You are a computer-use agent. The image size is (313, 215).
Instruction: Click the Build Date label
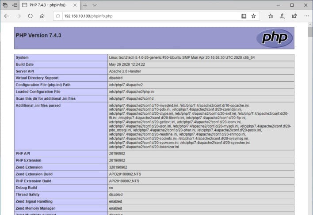coord(25,64)
